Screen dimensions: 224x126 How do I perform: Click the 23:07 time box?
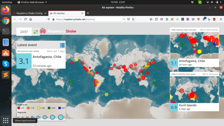pyautogui.click(x=24, y=32)
